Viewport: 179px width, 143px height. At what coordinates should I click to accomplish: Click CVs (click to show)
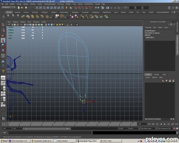tap(152, 33)
